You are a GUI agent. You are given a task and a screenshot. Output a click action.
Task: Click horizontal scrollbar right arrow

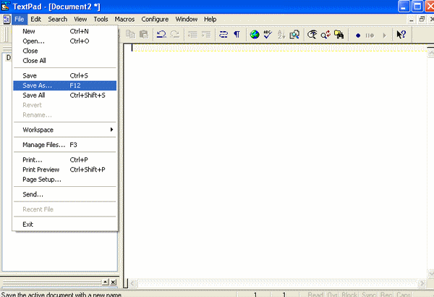click(422, 283)
